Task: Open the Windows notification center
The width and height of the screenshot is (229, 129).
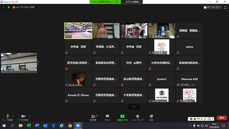Action: [223, 126]
